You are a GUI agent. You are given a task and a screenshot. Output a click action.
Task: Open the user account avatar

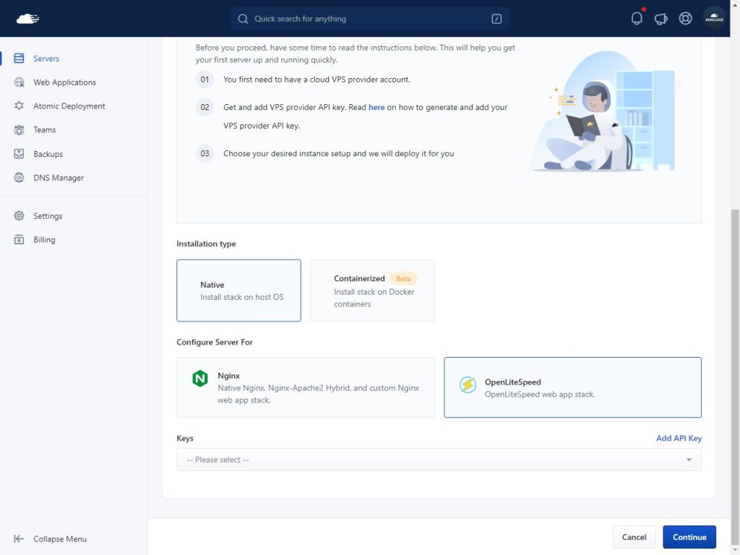[x=714, y=19]
